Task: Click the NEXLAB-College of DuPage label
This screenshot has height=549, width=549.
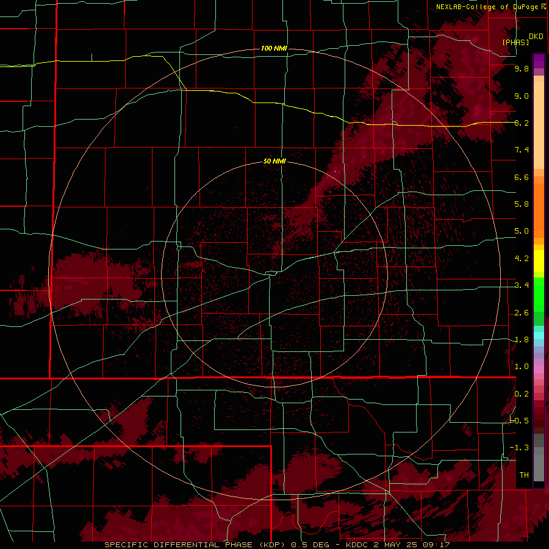Action: (490, 7)
